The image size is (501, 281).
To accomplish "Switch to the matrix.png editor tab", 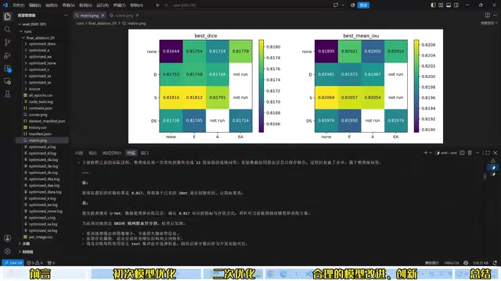I will (x=90, y=16).
